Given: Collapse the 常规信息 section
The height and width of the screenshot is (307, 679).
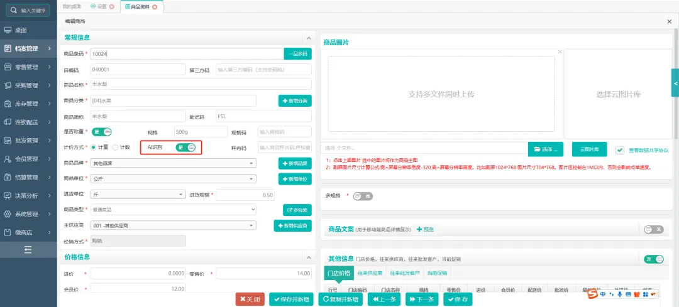Looking at the screenshot, I should click(x=307, y=38).
